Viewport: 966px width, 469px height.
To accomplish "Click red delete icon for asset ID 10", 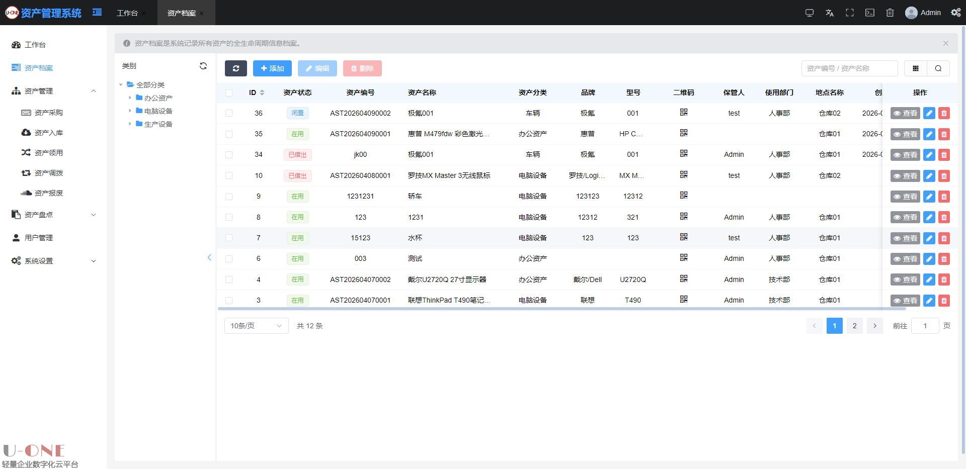I will point(944,176).
